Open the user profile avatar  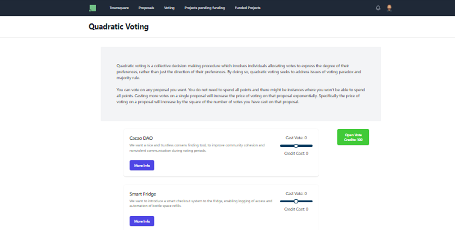pos(389,8)
